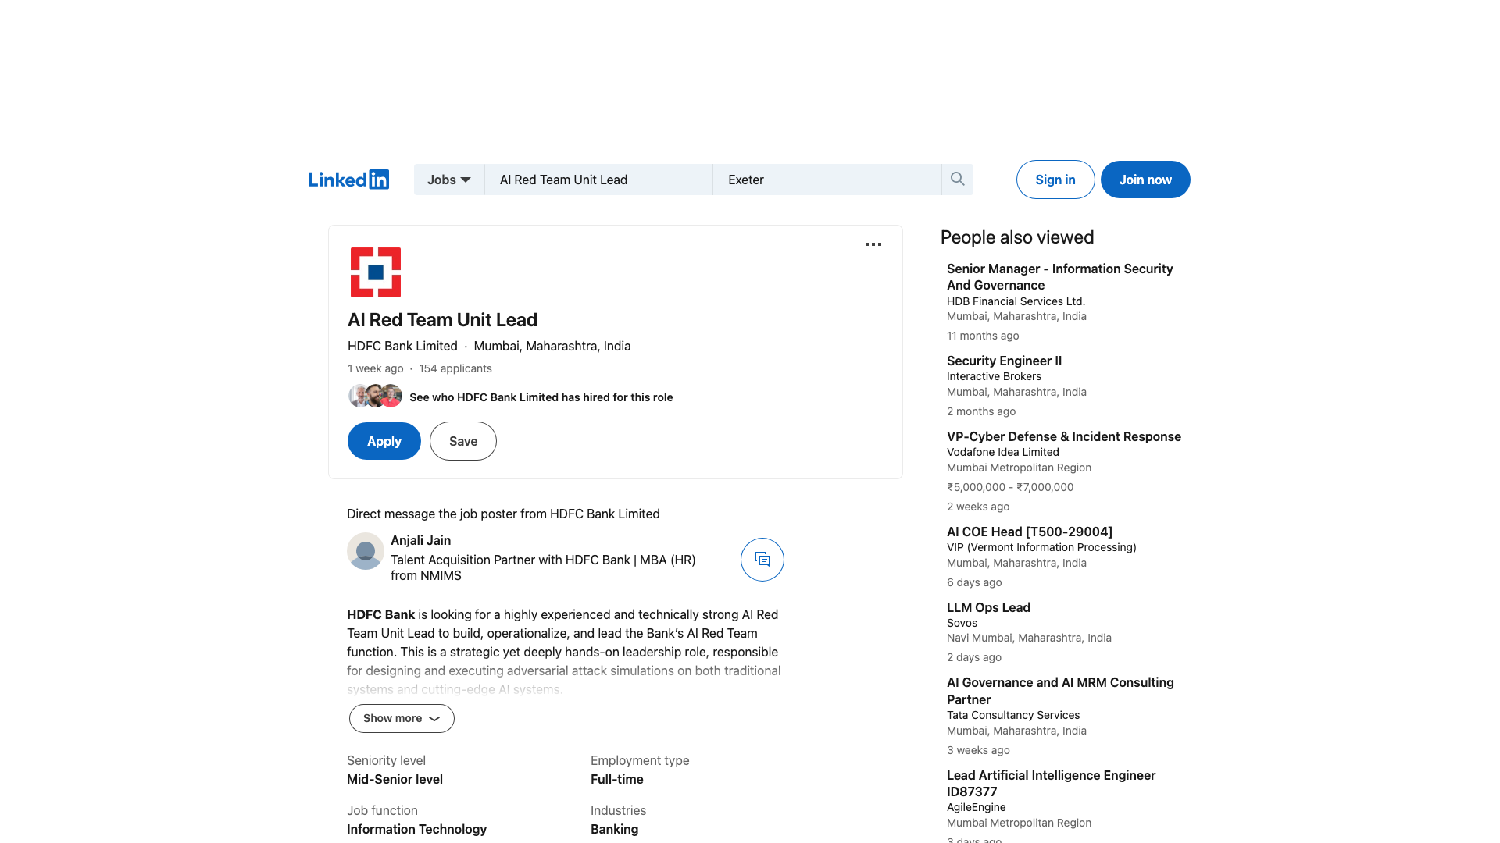Screen dimensions: 1500x843
Task: Click the 'Information Technology' job function value
Action: [x=416, y=829]
